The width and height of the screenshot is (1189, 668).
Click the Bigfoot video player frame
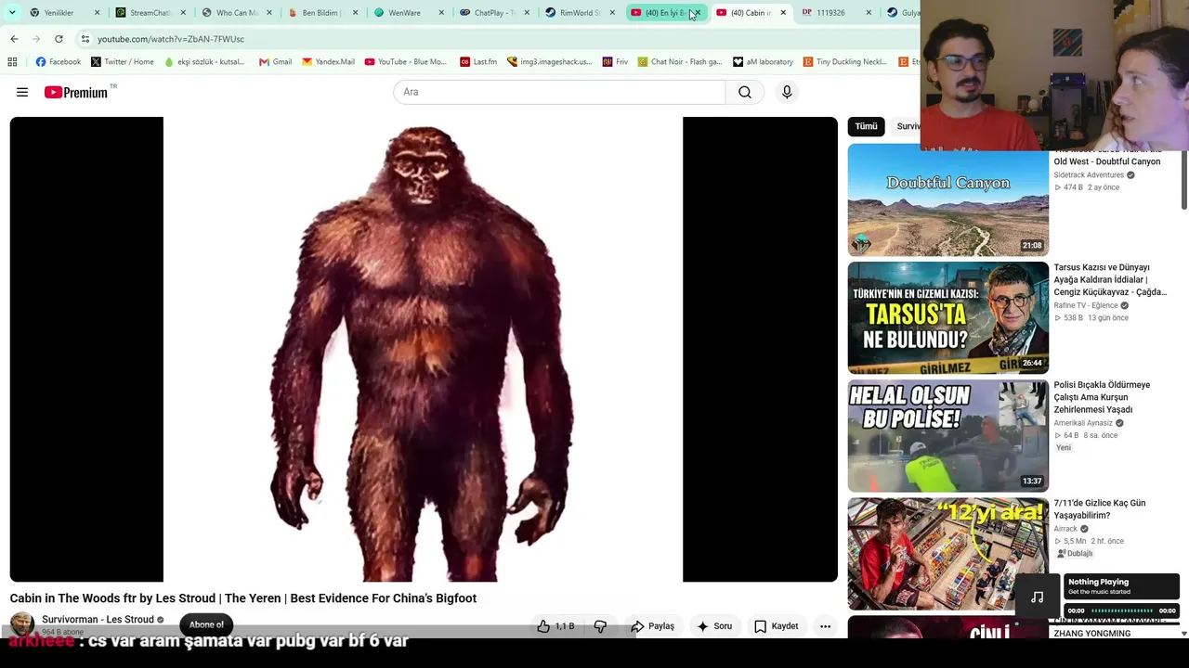coord(424,350)
